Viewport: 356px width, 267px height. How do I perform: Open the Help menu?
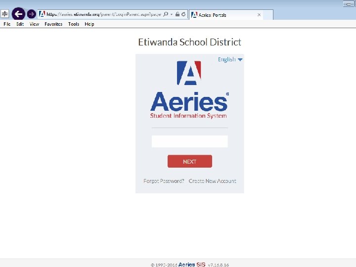click(x=89, y=24)
